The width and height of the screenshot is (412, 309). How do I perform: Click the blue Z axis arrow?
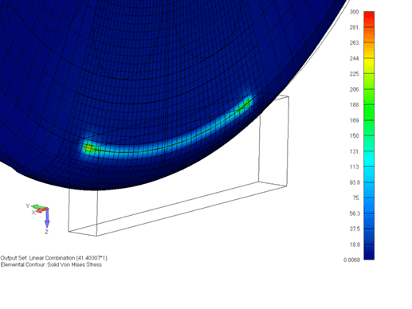(47, 218)
